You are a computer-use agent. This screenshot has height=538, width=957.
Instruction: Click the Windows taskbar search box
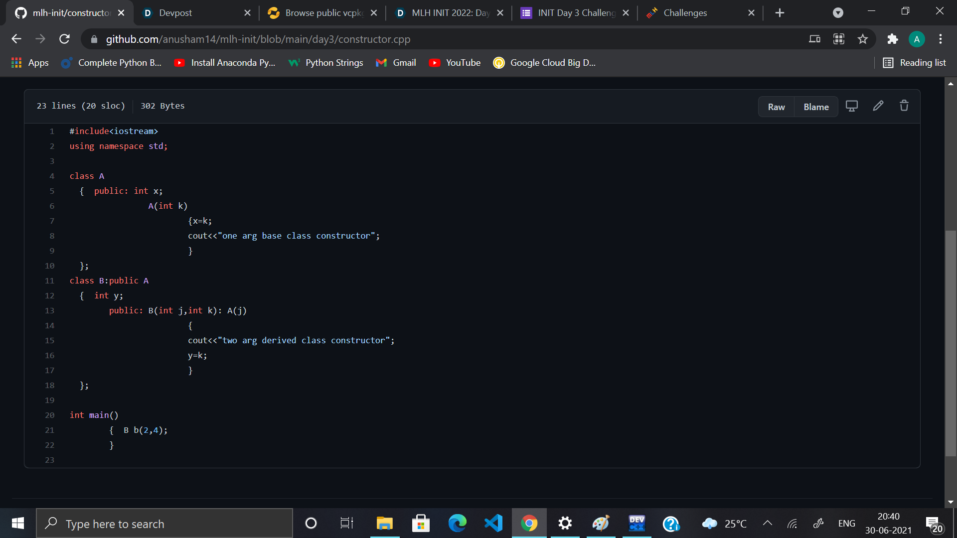point(164,523)
